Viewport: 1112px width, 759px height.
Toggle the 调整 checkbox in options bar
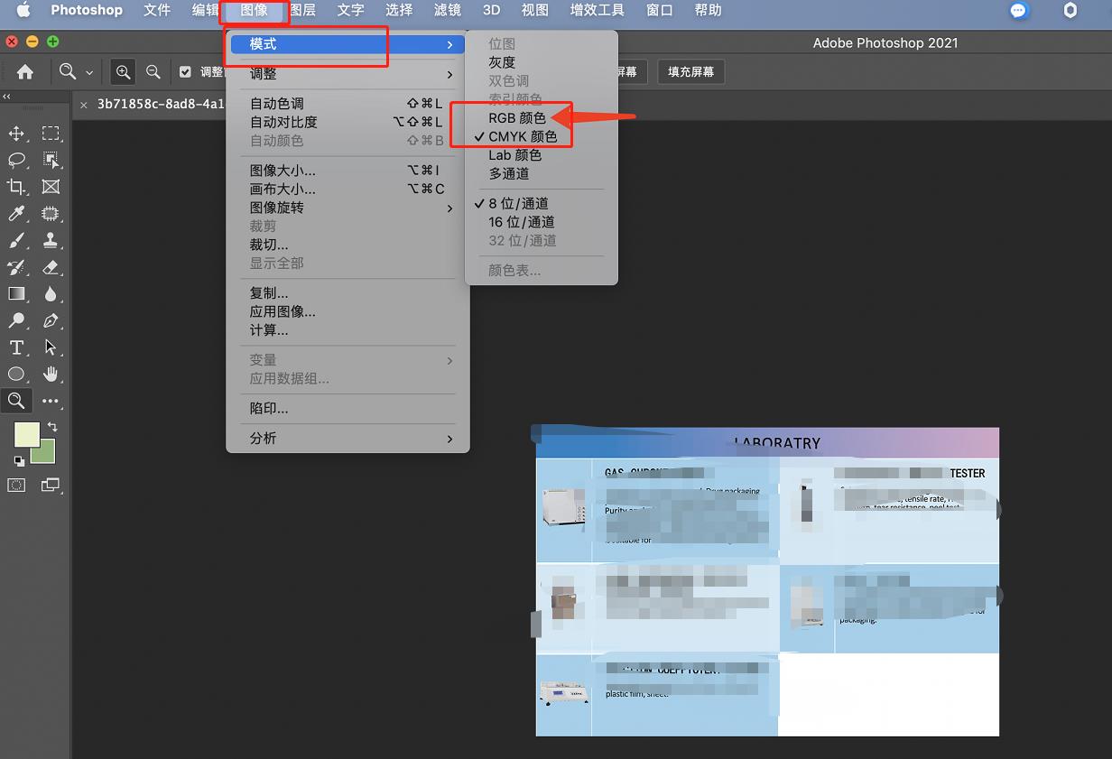[x=185, y=72]
